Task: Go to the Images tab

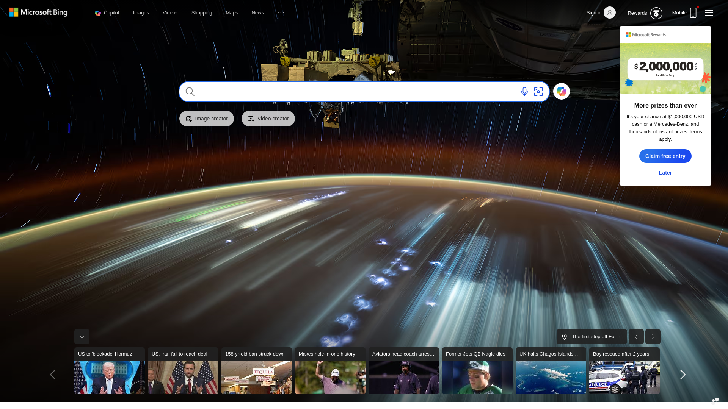Action: click(x=141, y=13)
